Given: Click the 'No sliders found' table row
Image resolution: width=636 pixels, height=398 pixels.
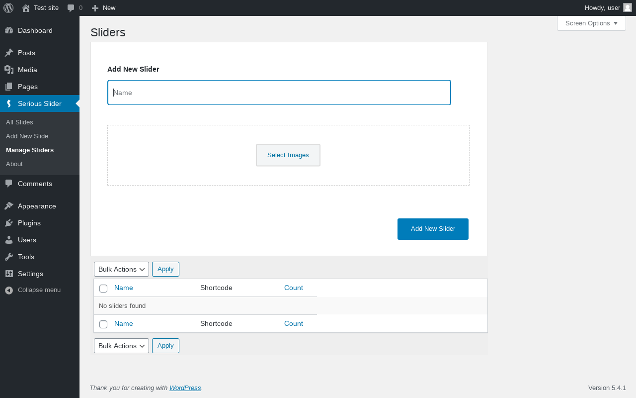Looking at the screenshot, I should 291,306.
